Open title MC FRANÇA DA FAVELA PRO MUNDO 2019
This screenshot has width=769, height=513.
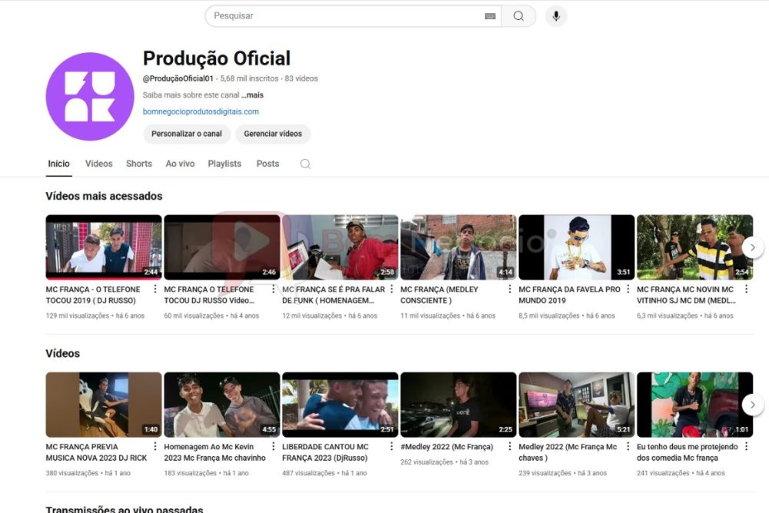pyautogui.click(x=569, y=295)
